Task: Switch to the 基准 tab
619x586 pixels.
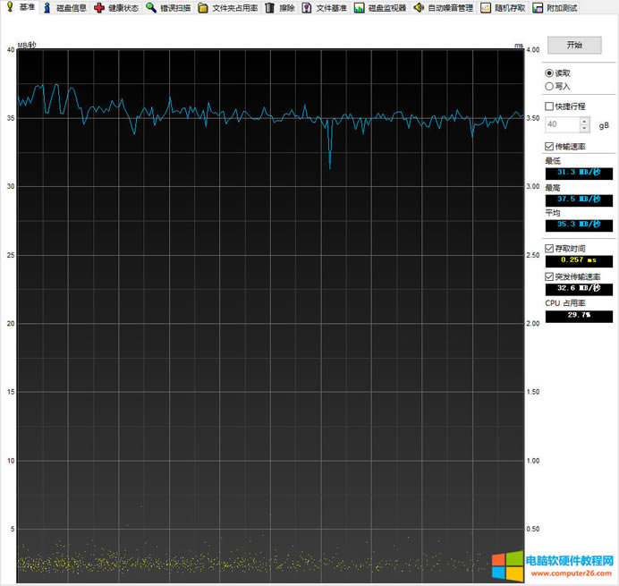Action: [x=21, y=8]
